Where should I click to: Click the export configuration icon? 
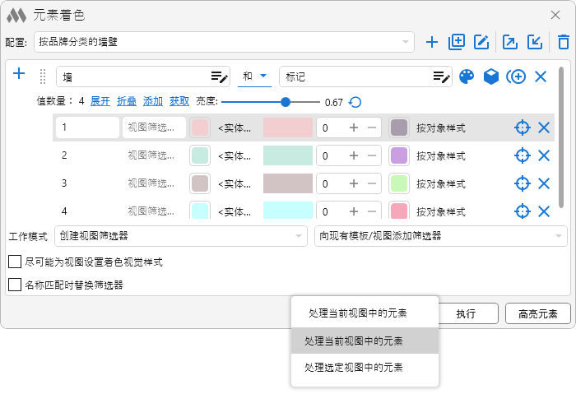(509, 42)
